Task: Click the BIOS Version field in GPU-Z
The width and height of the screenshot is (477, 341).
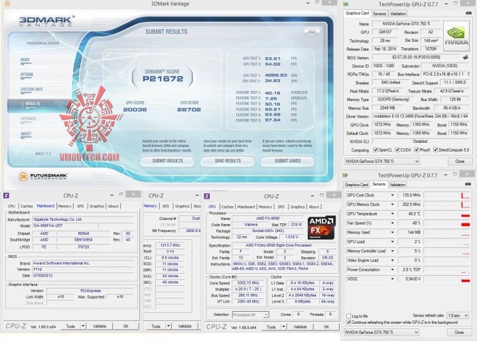Action: (416, 57)
